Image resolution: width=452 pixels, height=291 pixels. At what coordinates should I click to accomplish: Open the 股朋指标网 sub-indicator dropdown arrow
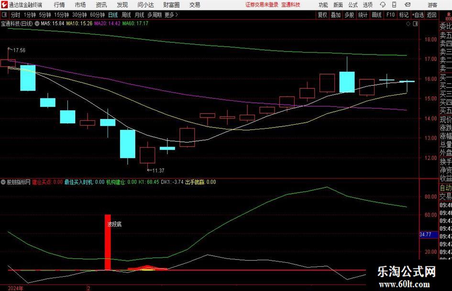(x=3, y=182)
